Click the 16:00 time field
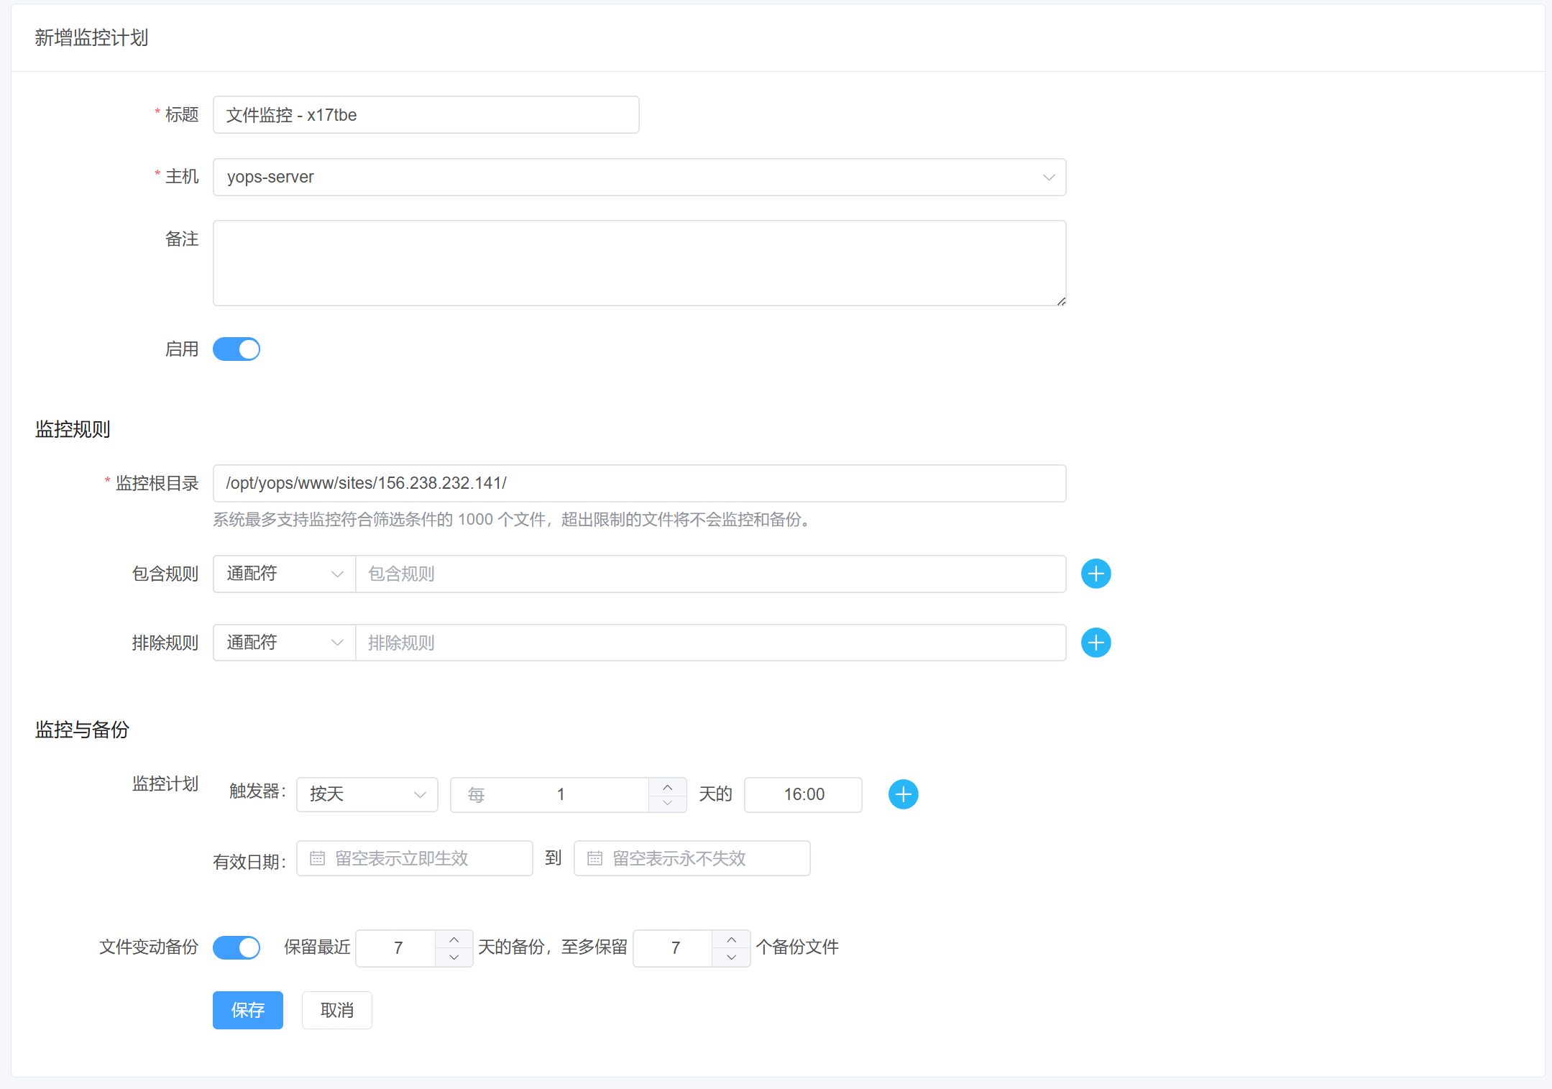Screen dimensions: 1552x1089 tap(803, 794)
